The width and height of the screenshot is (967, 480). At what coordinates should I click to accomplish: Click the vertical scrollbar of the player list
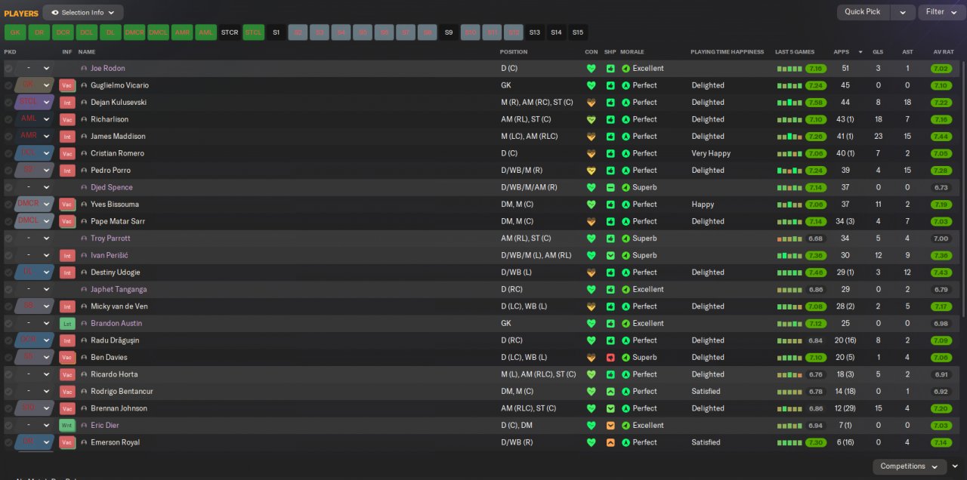point(964,189)
